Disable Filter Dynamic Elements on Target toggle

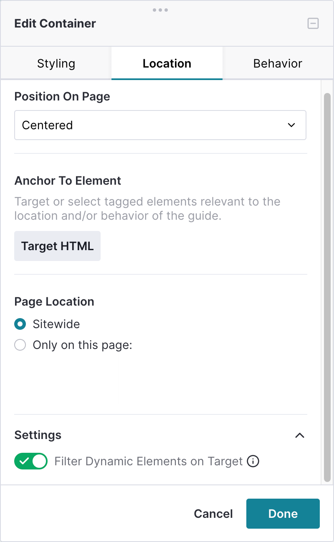(x=31, y=461)
